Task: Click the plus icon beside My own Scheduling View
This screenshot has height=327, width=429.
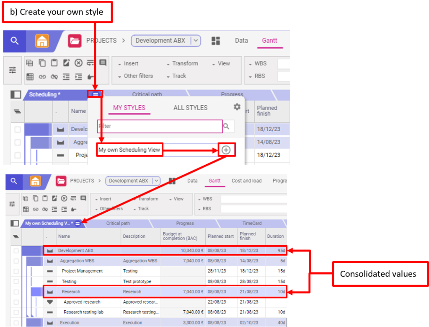Action: pyautogui.click(x=226, y=150)
